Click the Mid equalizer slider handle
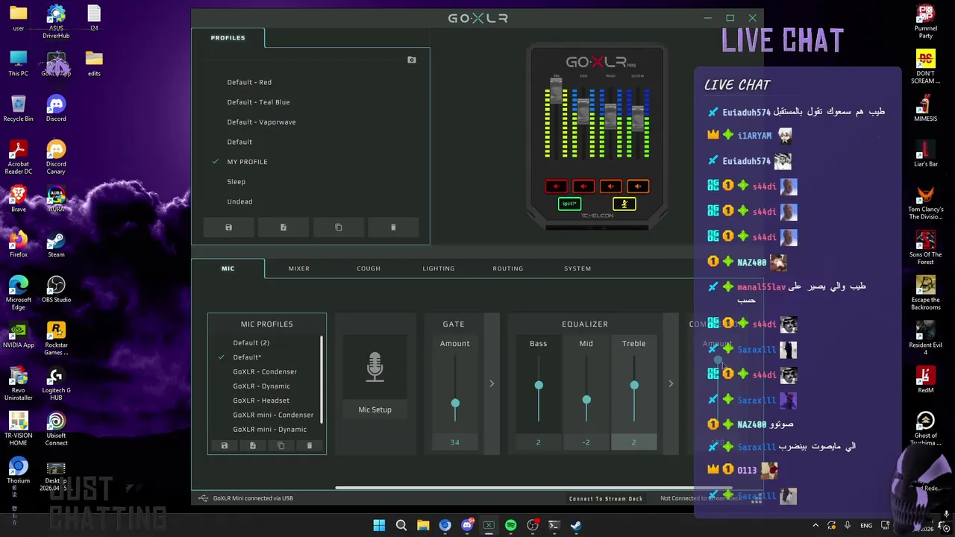Viewport: 955px width, 537px height. [x=586, y=401]
